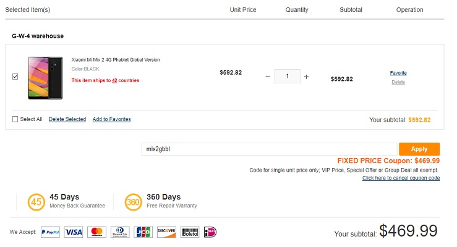The width and height of the screenshot is (457, 247).
Task: Click here to cancel coupon code link
Action: (401, 178)
